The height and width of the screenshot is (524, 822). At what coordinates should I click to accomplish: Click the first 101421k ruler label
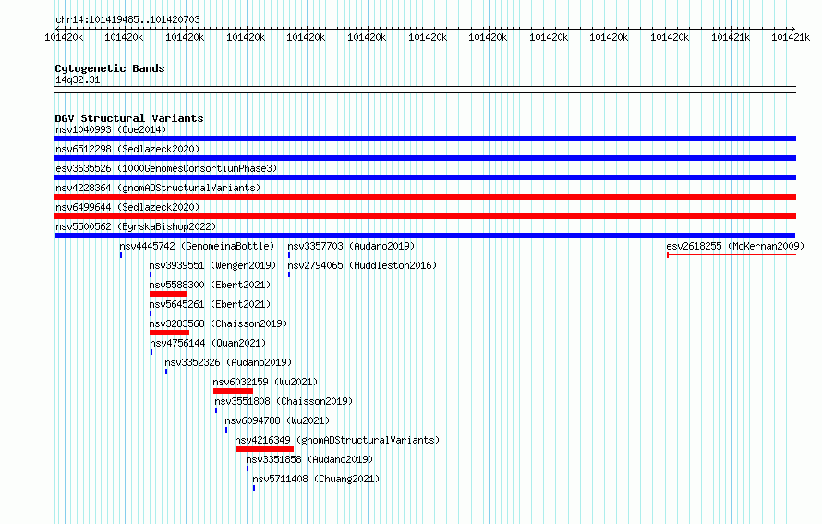pyautogui.click(x=731, y=38)
